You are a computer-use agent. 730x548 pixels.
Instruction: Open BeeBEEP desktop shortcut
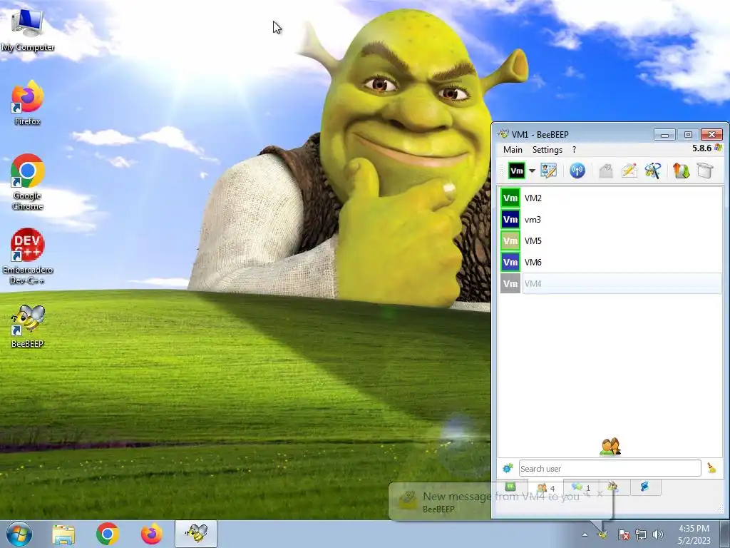(x=28, y=326)
